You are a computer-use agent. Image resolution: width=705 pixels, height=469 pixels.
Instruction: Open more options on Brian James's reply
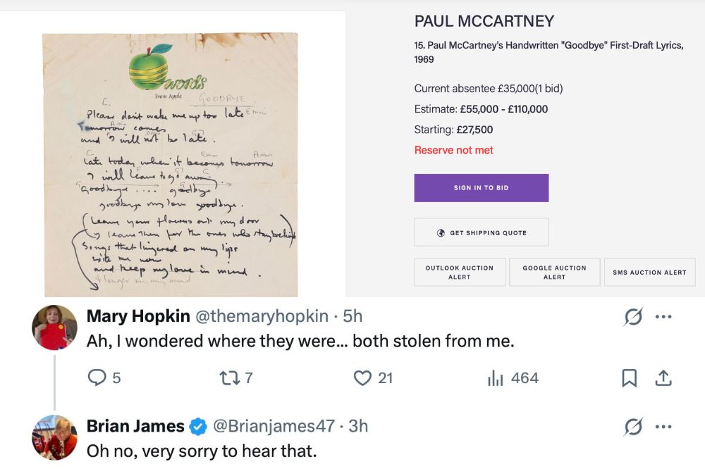point(663,427)
